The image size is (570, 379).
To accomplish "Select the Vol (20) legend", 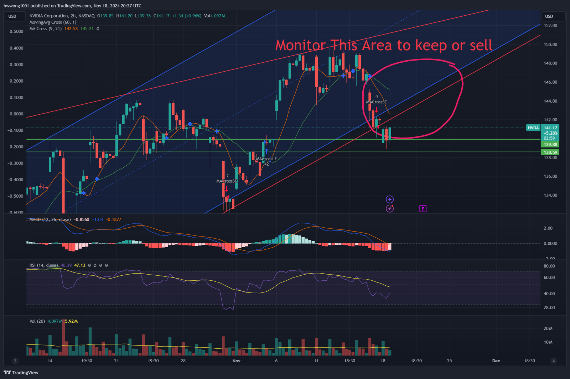I will (37, 321).
